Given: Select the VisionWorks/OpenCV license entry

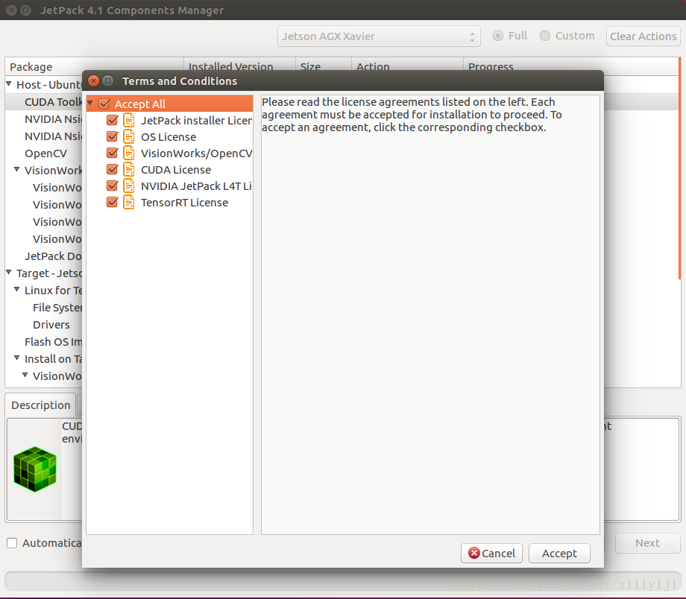Looking at the screenshot, I should click(x=196, y=153).
